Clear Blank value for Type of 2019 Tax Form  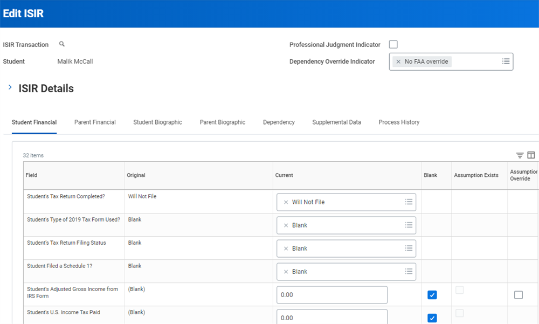pos(286,225)
